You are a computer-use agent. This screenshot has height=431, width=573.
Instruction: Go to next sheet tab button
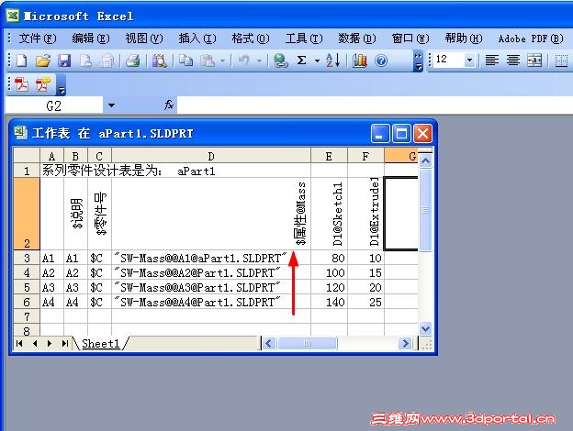coord(50,343)
